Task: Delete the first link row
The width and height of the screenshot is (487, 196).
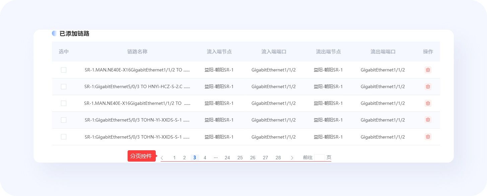Action: point(428,70)
